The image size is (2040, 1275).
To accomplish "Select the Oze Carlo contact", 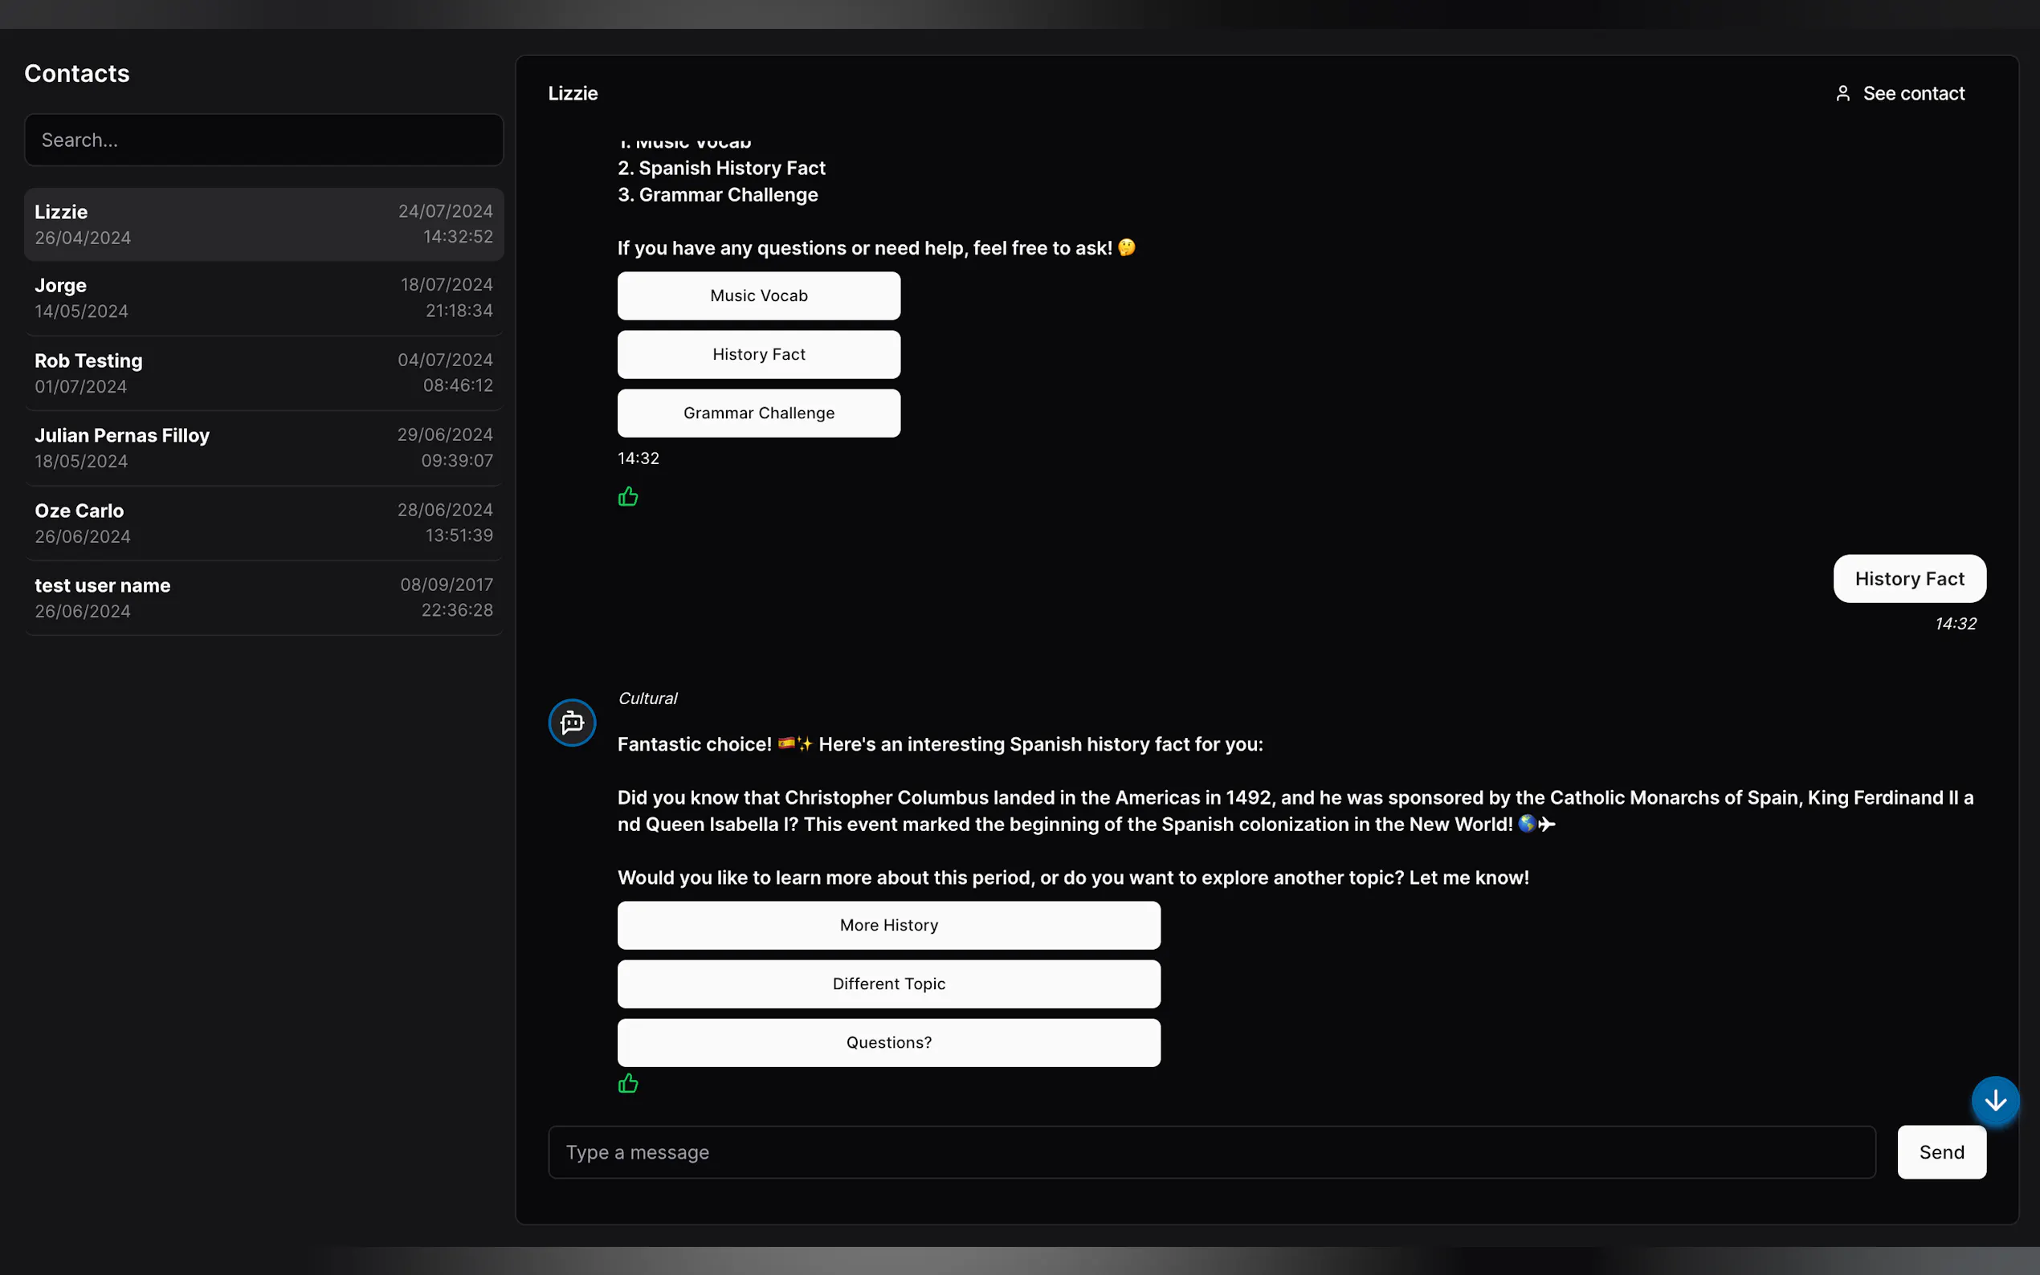I will tap(263, 523).
